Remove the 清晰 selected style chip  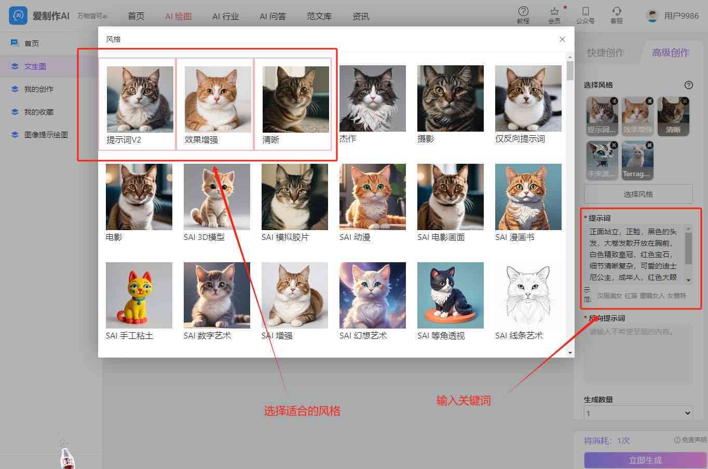(685, 101)
